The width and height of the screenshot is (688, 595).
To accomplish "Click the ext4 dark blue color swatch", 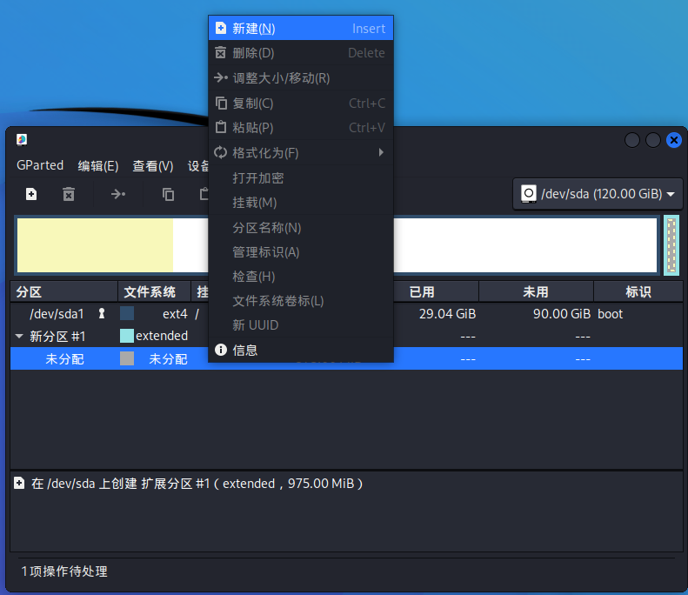I will [x=127, y=313].
